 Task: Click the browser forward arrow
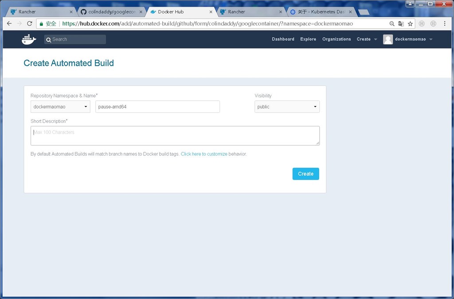pos(20,24)
